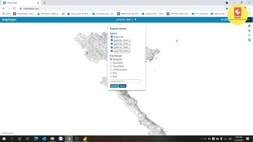
Task: Open Windows taskbar search
Action: 12,138
